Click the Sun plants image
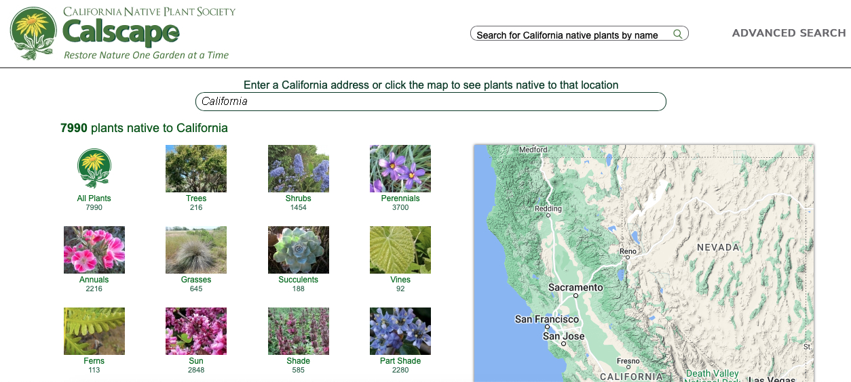 196,331
